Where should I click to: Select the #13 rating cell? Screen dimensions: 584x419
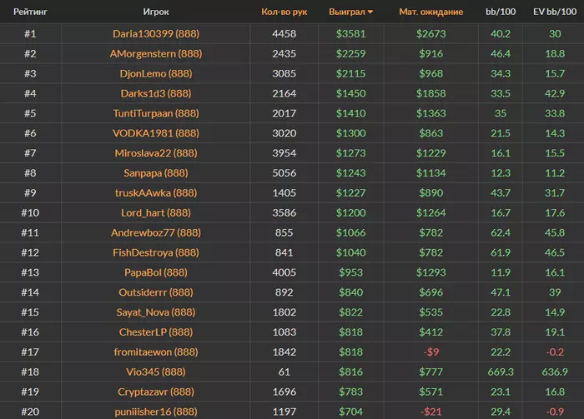click(x=30, y=272)
